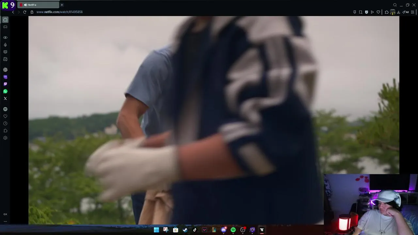Open the Windows Start menu

pyautogui.click(x=156, y=230)
